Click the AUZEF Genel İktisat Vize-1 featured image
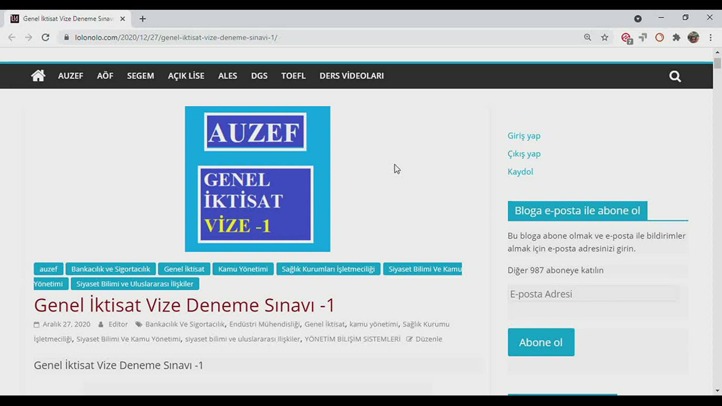This screenshot has width=722, height=406. [x=258, y=179]
